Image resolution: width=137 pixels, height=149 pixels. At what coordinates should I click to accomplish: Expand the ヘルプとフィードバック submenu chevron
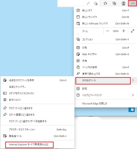[x=133, y=95]
